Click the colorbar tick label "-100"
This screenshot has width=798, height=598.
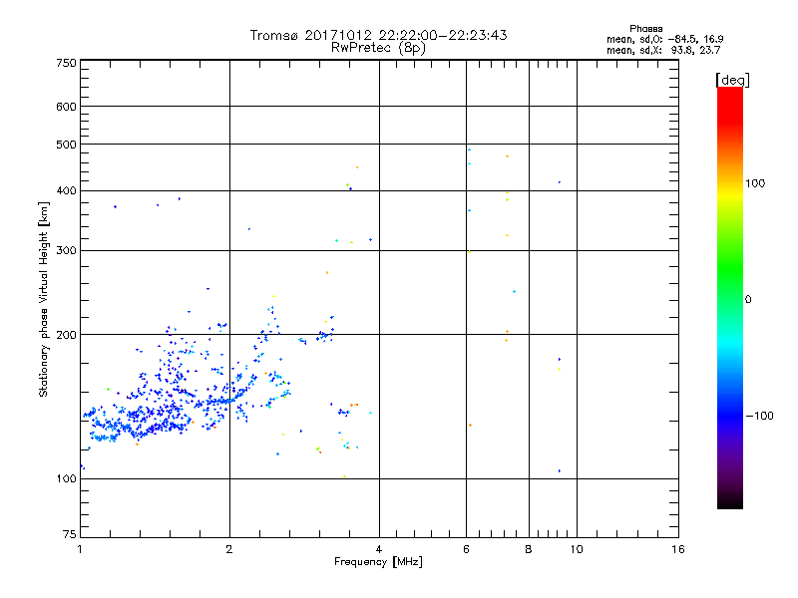click(759, 416)
